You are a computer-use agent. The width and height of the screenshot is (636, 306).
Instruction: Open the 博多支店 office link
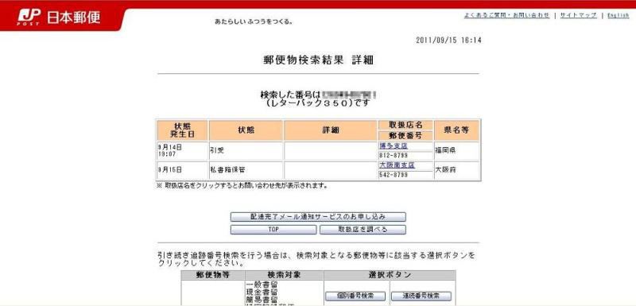point(393,146)
